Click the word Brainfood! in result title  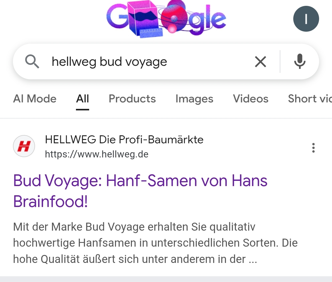50,201
